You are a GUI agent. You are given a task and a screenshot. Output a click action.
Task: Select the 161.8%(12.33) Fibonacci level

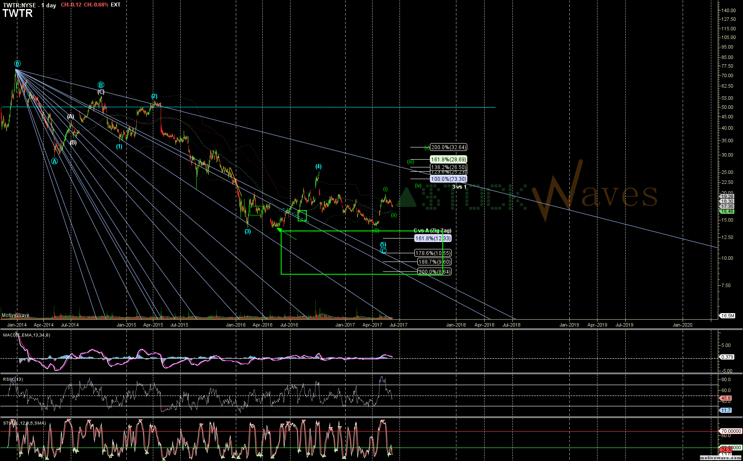[433, 239]
